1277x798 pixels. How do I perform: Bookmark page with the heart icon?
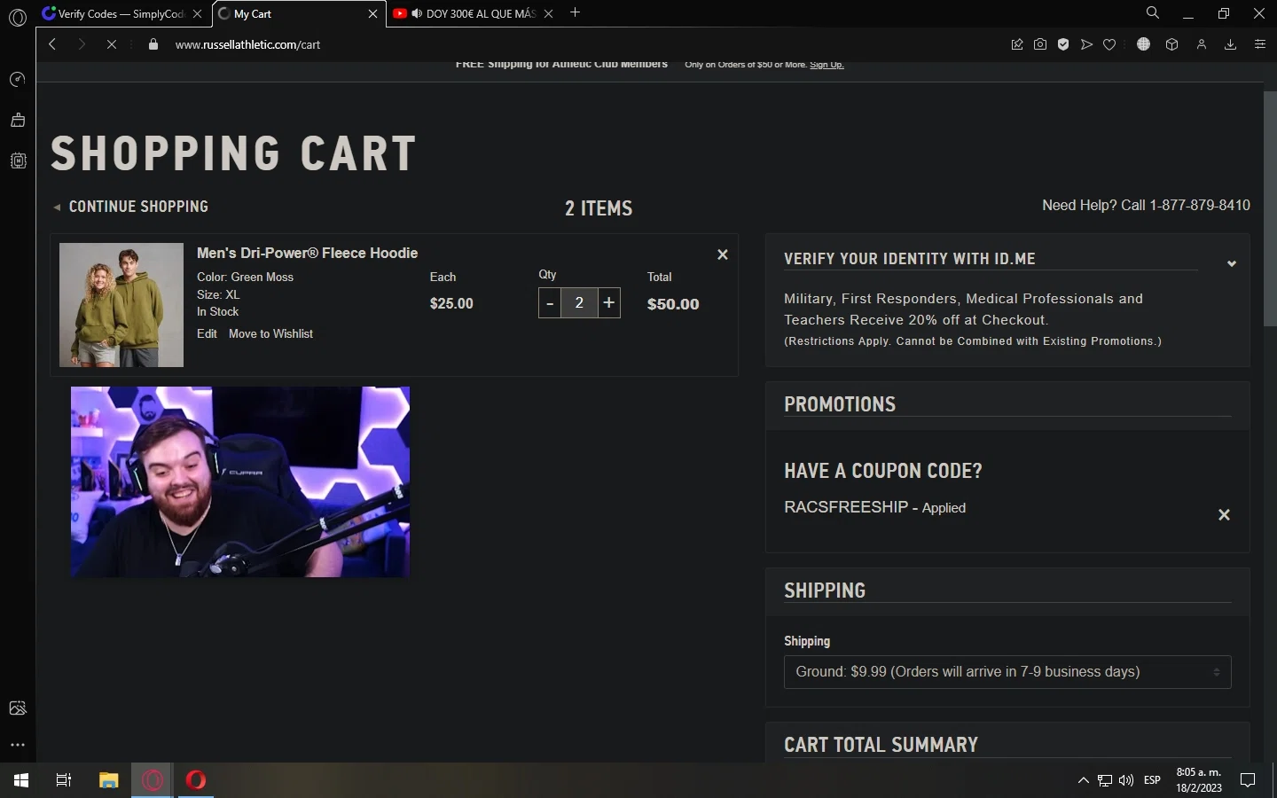click(x=1109, y=44)
